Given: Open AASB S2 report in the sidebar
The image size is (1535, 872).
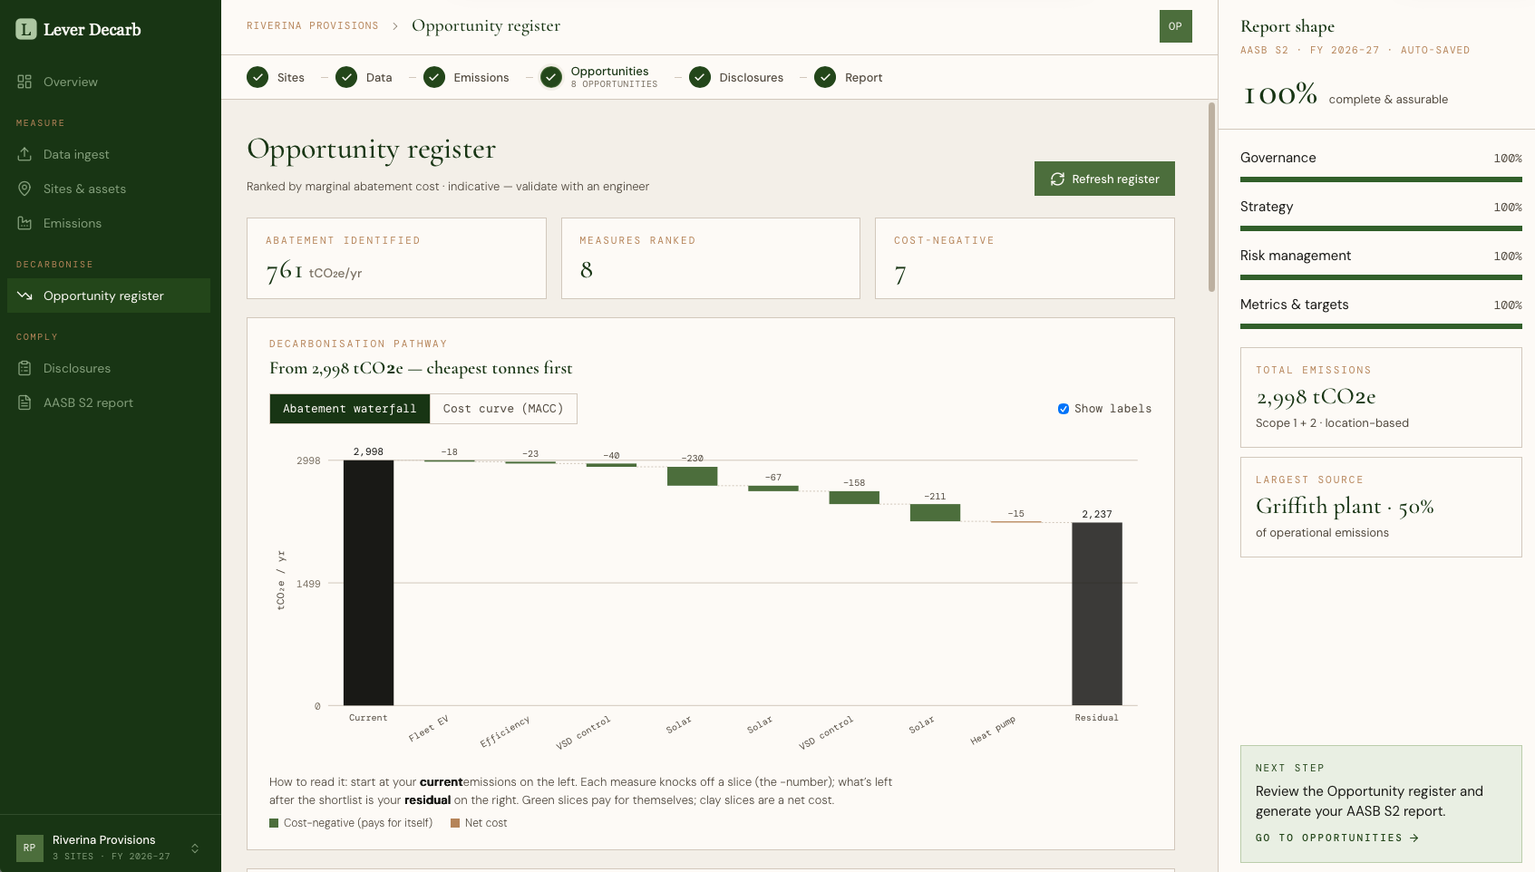Looking at the screenshot, I should [x=109, y=402].
